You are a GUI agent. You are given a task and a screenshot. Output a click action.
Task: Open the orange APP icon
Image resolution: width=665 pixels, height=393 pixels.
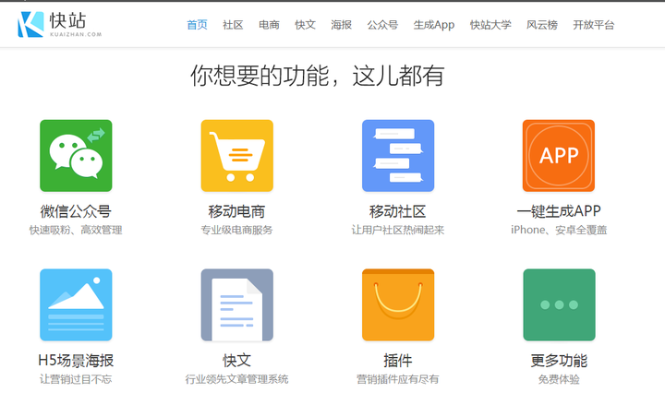click(x=559, y=155)
